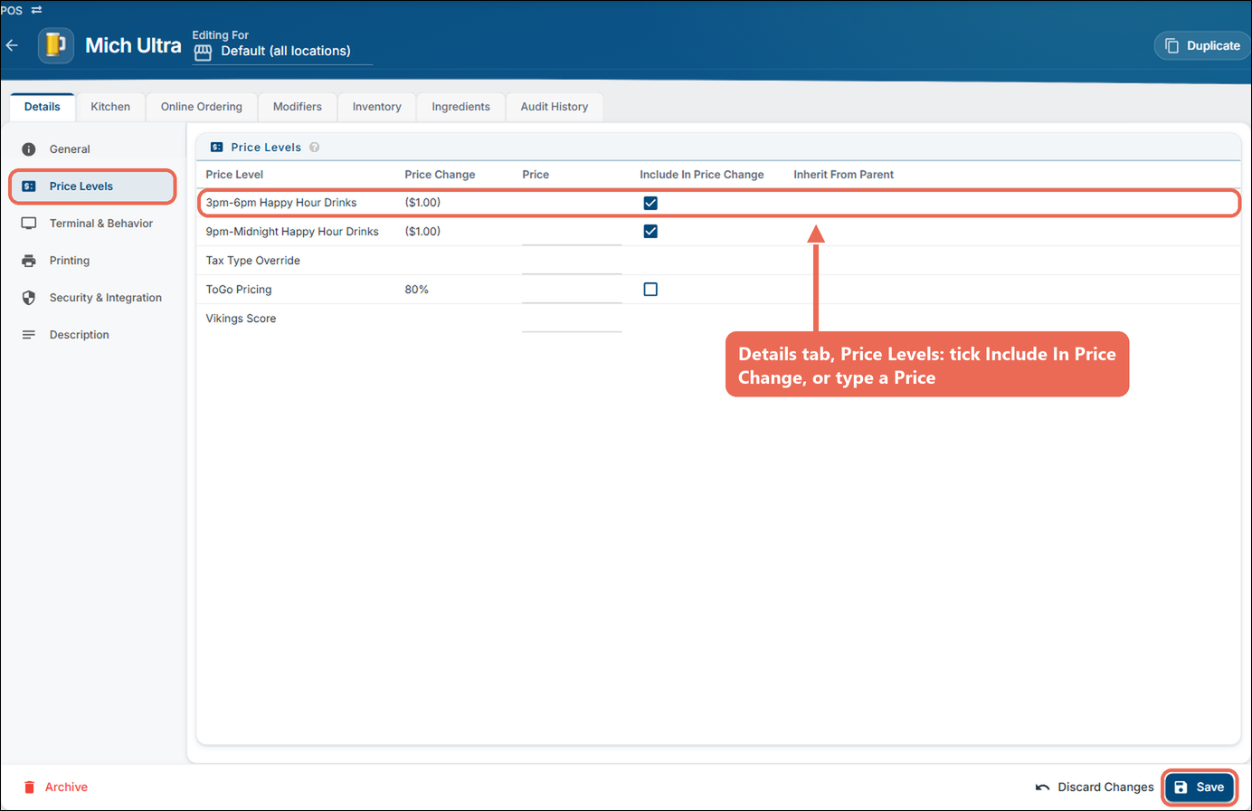Open the Inventory tab
Screen dimensions: 1252x811
pos(377,107)
